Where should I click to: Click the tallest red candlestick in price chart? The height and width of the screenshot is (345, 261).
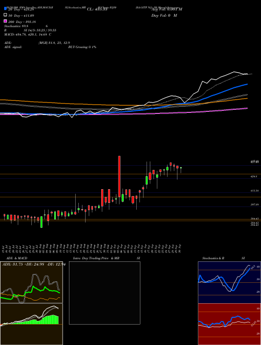(x=120, y=176)
